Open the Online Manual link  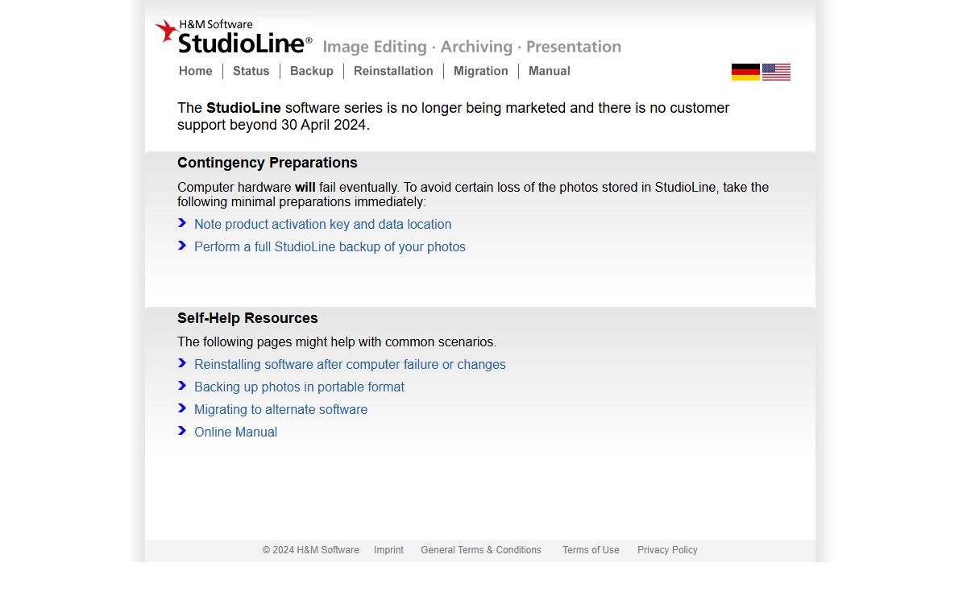click(x=235, y=432)
